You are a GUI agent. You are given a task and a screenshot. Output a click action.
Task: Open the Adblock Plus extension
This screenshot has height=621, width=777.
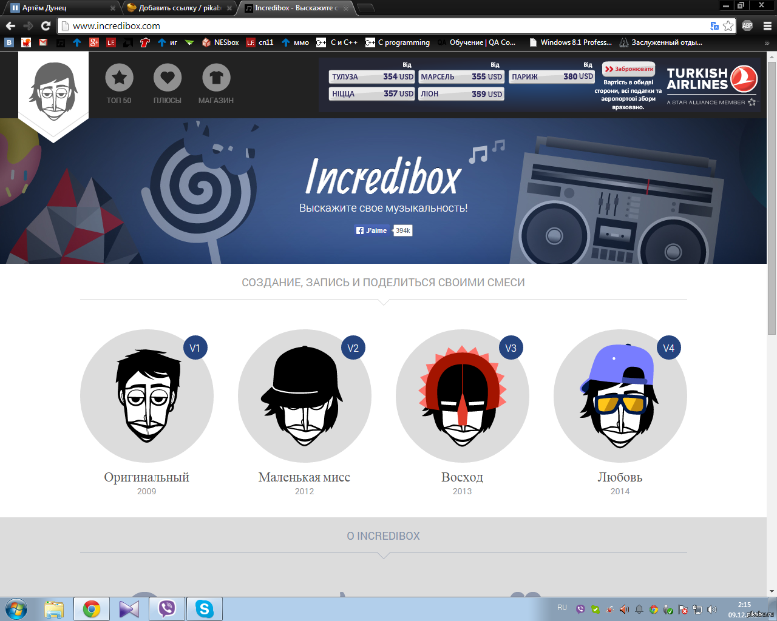[747, 26]
